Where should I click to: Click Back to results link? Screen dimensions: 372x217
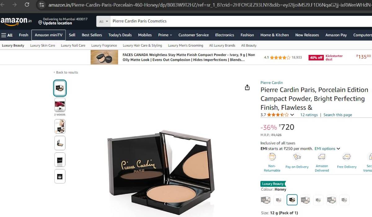click(66, 72)
